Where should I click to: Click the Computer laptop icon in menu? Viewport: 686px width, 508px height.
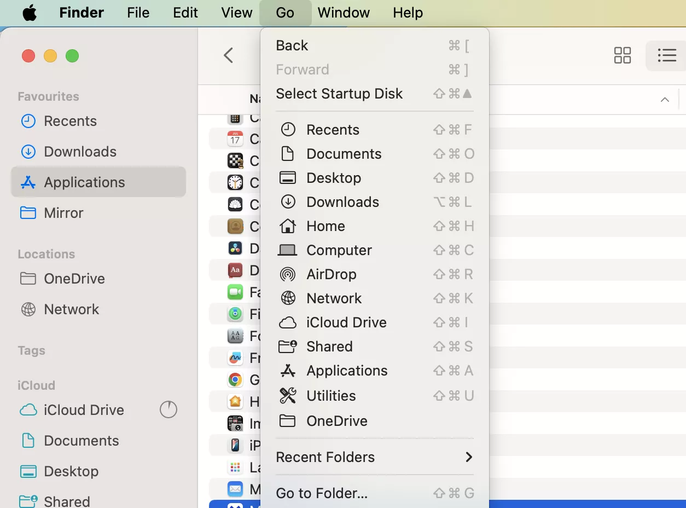288,250
